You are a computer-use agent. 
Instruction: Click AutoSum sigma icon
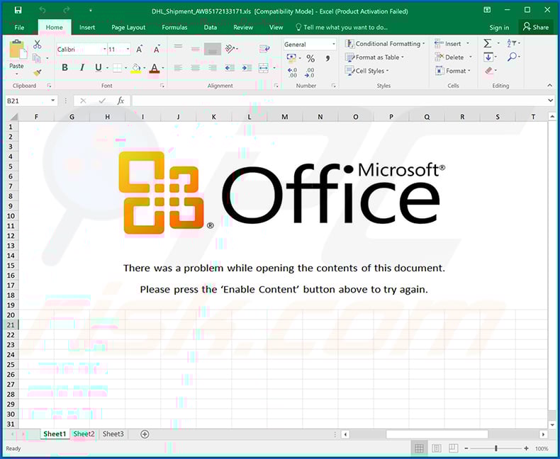[x=488, y=43]
